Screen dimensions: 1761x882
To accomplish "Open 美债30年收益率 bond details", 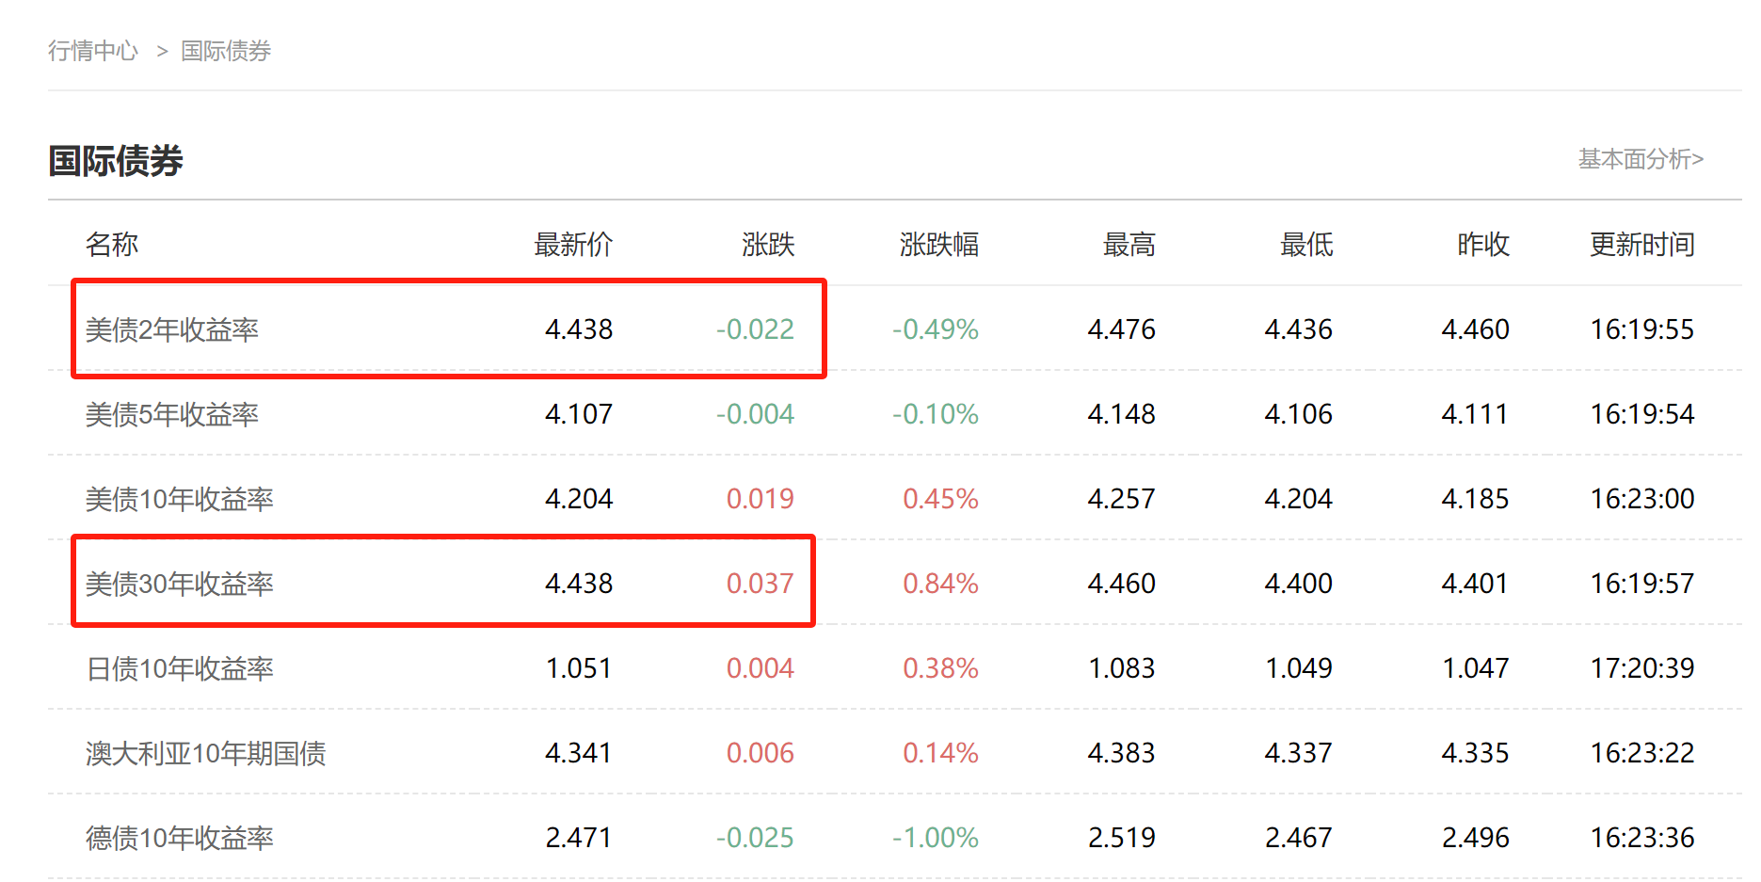I will pyautogui.click(x=180, y=584).
